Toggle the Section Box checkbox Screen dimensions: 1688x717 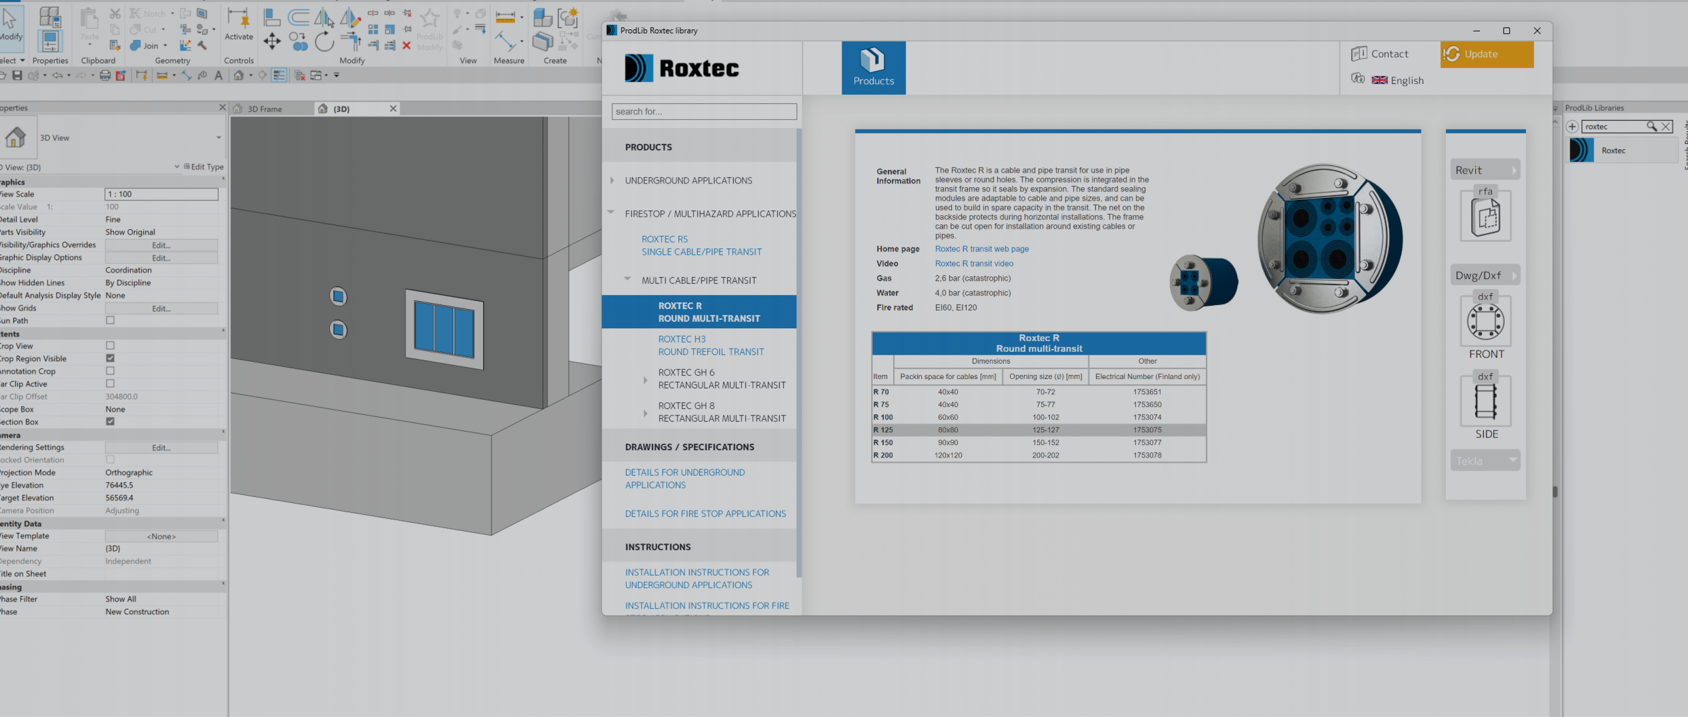(x=110, y=421)
